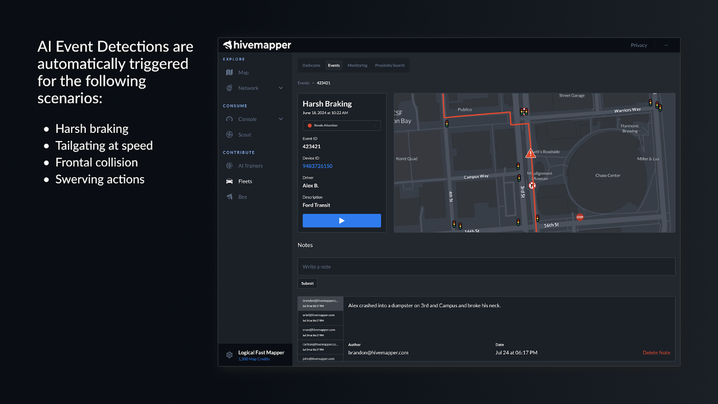Viewport: 718px width, 404px height.
Task: Open the Privacy menu item
Action: [x=639, y=45]
